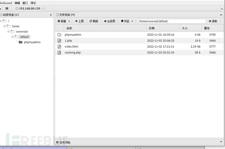The image size is (225, 149).
Task: Select the index.html file name
Action: pyautogui.click(x=71, y=46)
